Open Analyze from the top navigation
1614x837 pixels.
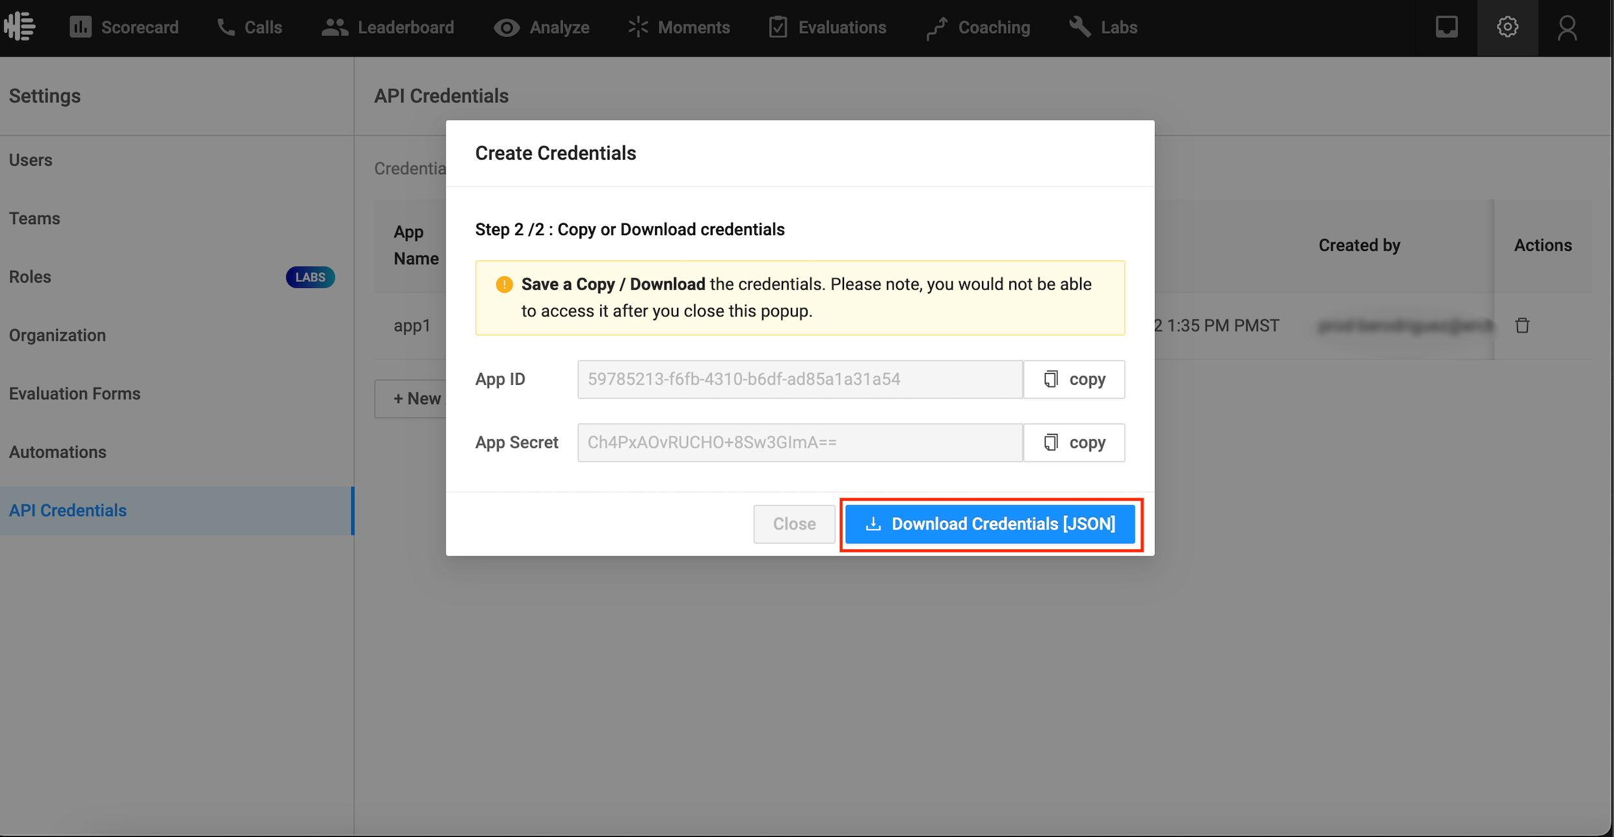coord(542,27)
